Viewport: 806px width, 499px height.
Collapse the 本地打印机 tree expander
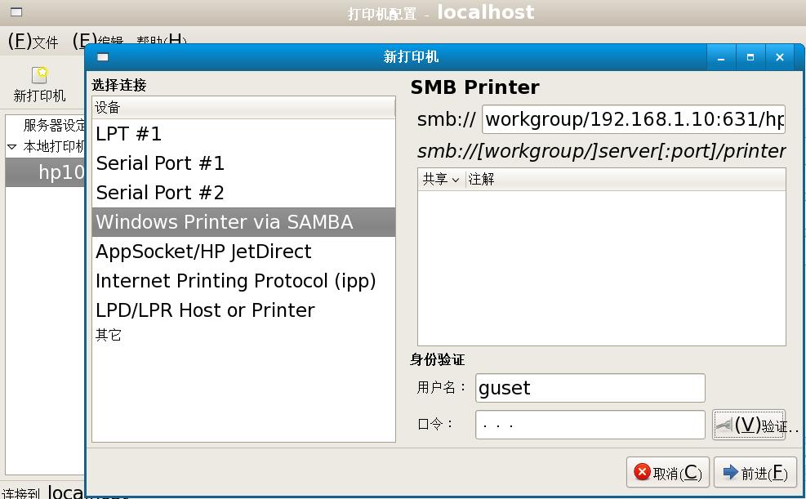point(12,147)
